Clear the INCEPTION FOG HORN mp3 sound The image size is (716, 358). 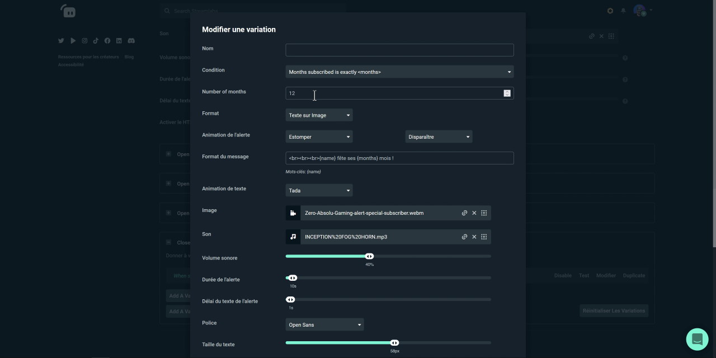click(474, 237)
